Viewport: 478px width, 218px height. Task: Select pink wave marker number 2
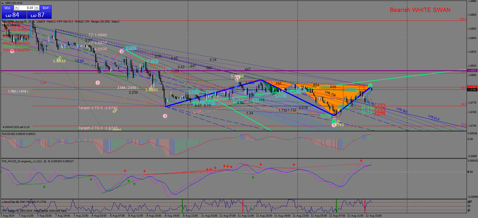pos(122,51)
